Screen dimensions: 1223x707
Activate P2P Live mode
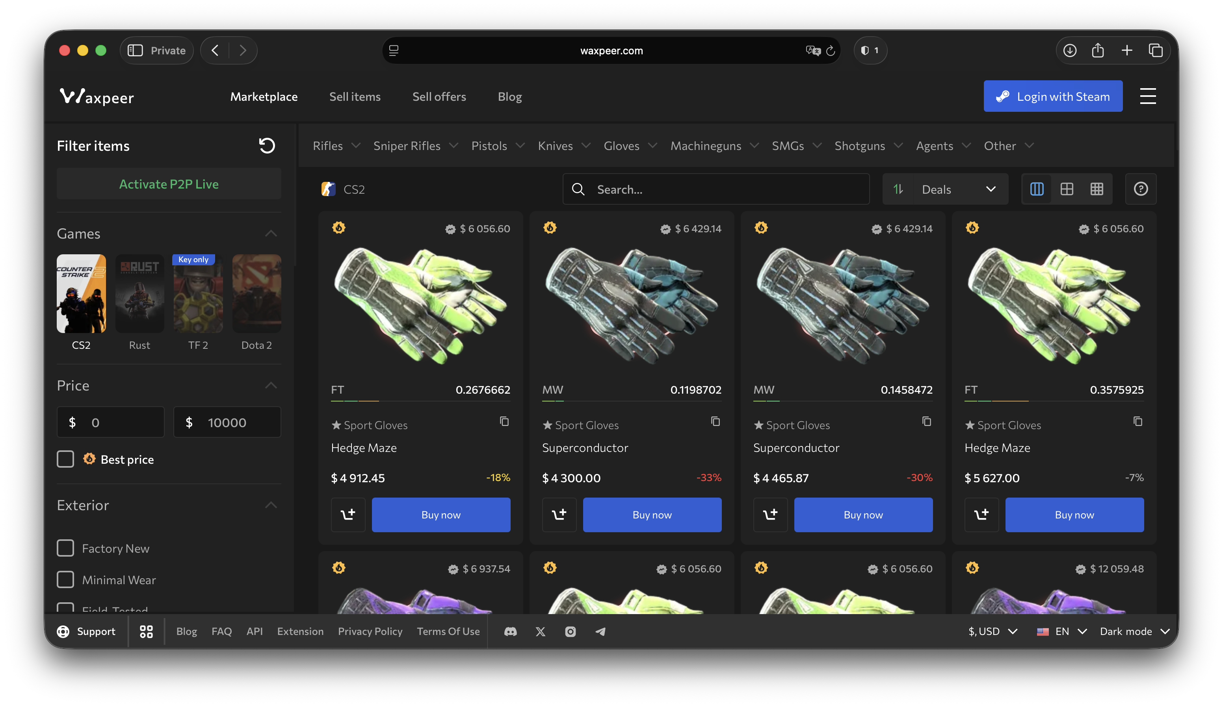[169, 184]
